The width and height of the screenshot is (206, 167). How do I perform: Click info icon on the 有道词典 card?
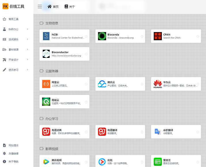86,132
